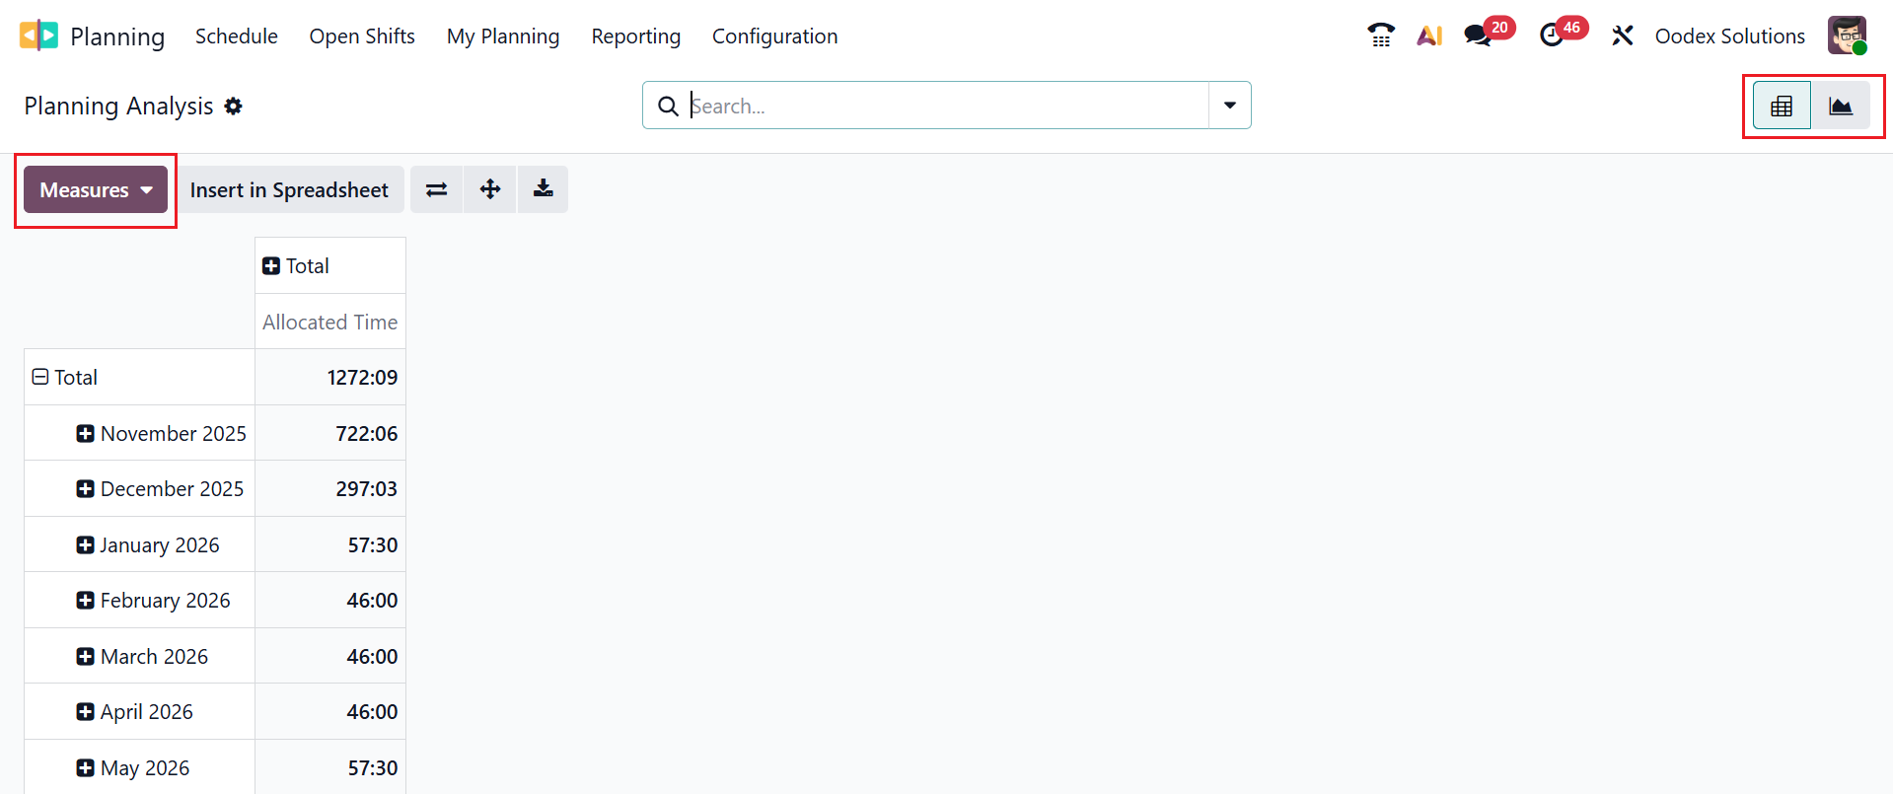Launch the AI assistant icon
The width and height of the screenshot is (1893, 794).
[1429, 35]
